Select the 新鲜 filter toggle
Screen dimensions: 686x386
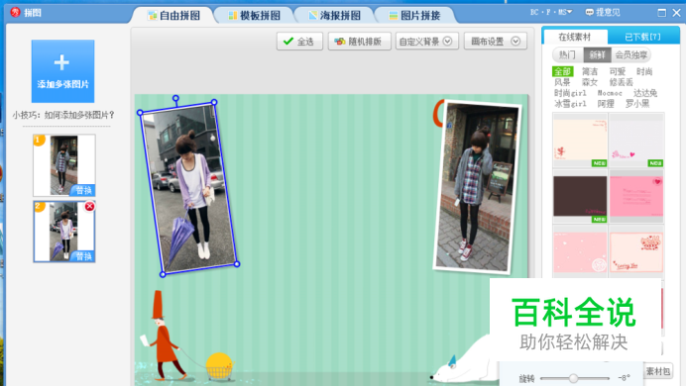coord(597,54)
